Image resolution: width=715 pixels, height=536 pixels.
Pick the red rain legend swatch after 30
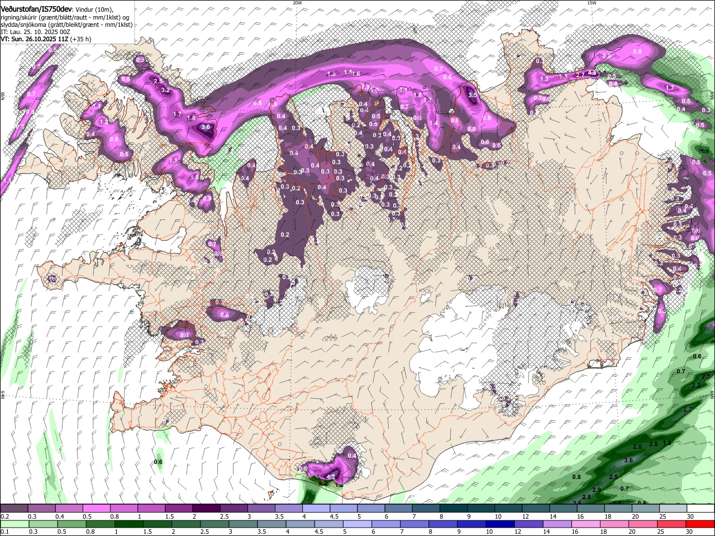point(700,524)
